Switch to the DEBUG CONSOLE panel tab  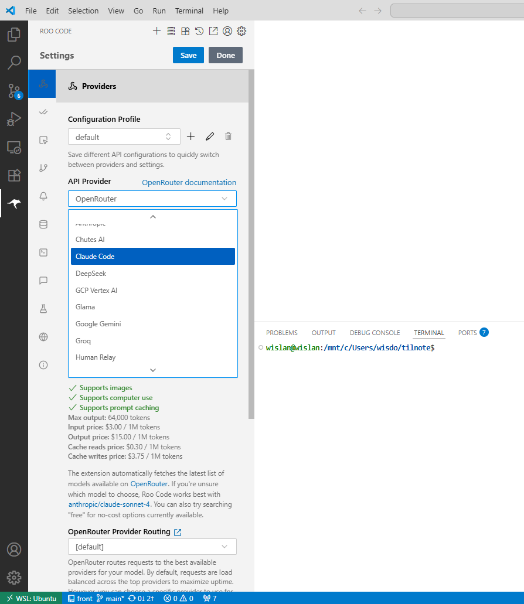pos(375,333)
